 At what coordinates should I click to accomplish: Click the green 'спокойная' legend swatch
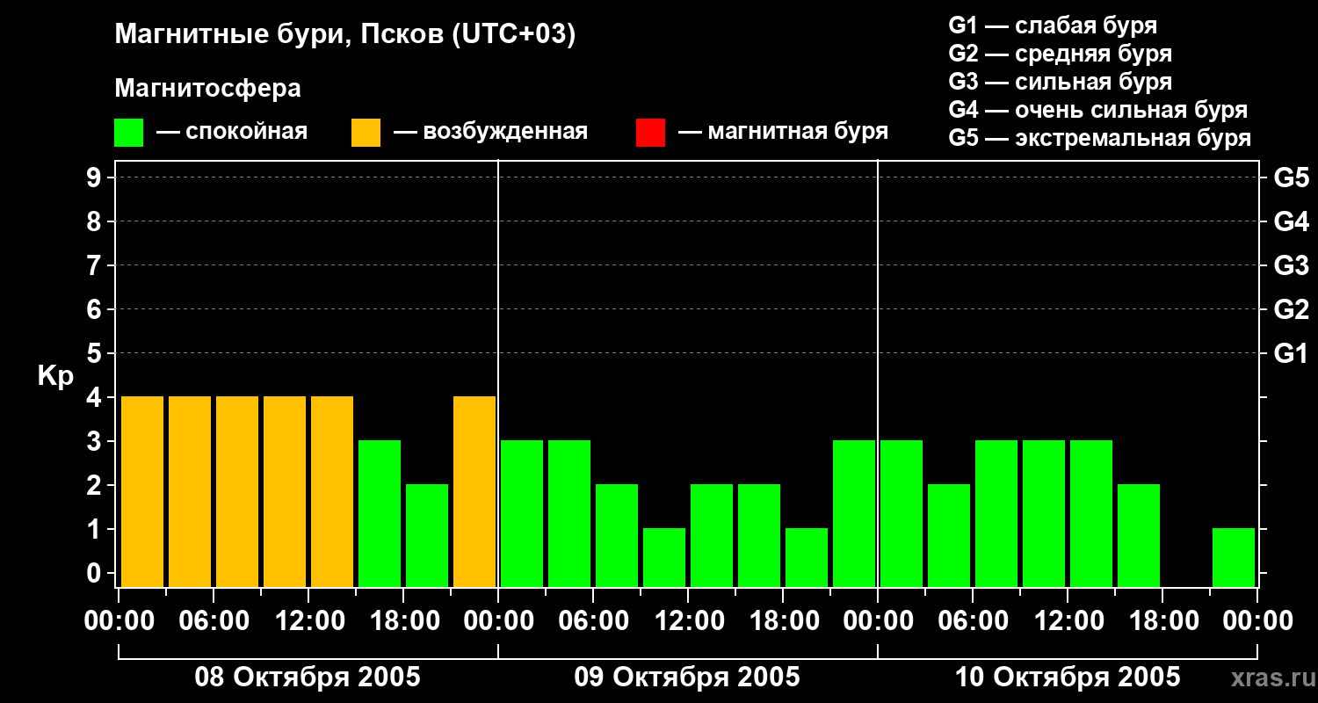(128, 132)
